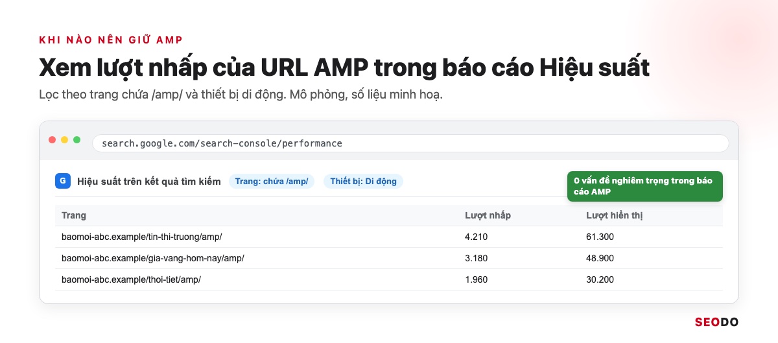Click the 1.960 clicks value

pyautogui.click(x=476, y=279)
